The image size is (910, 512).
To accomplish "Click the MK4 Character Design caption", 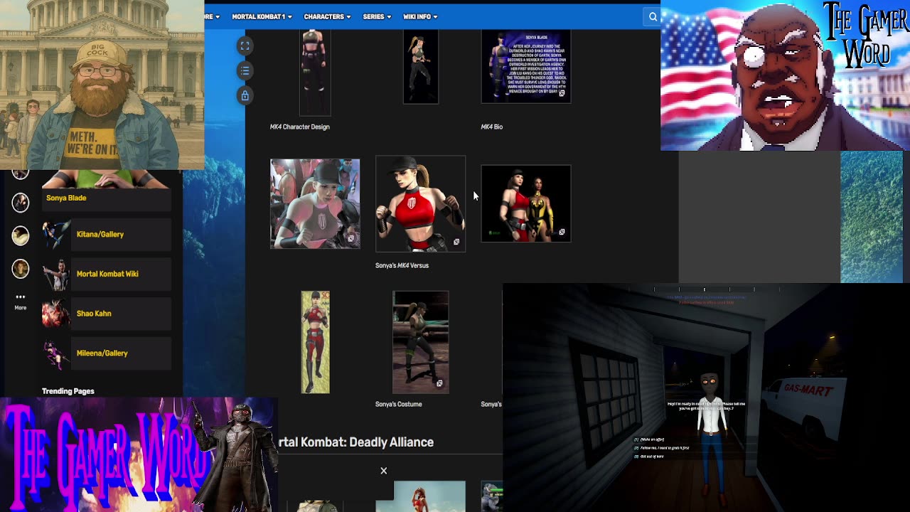I will 299,127.
